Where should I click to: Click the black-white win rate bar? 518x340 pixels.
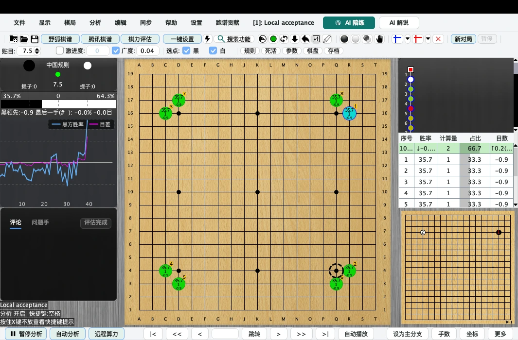58,104
